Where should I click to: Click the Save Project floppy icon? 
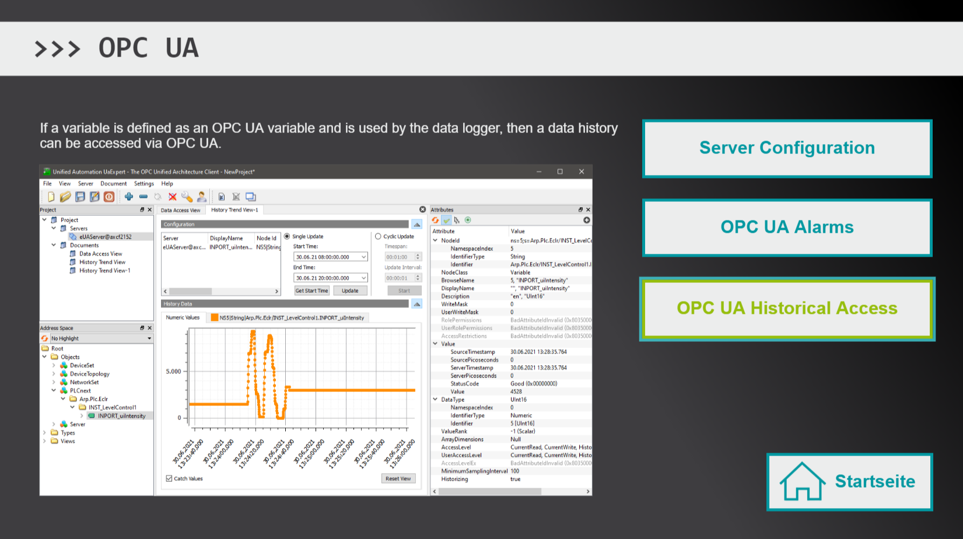coord(80,197)
